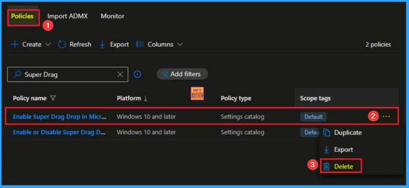Click the Scope tags column header

(x=315, y=98)
